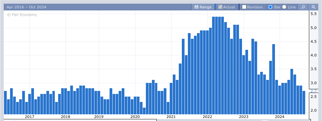
Task: Zoom in with the plus magnifier icon
Action: (303, 7)
